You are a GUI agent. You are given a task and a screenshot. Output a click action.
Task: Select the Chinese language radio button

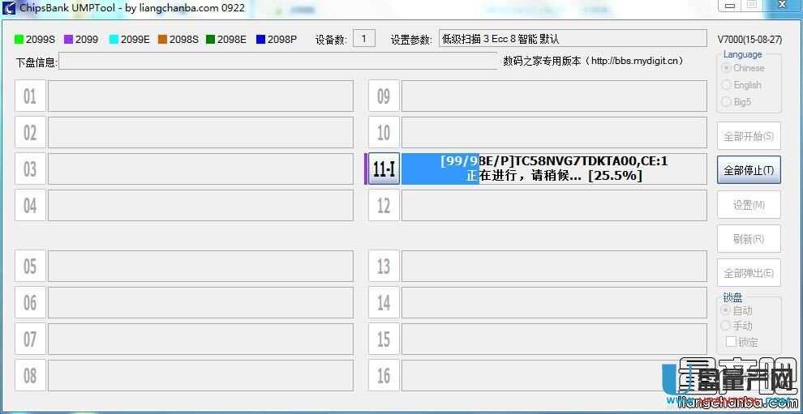[727, 68]
